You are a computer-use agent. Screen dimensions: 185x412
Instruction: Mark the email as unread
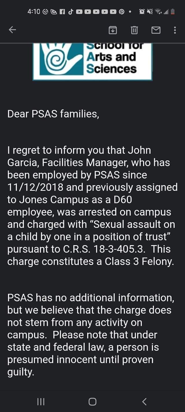click(x=156, y=30)
